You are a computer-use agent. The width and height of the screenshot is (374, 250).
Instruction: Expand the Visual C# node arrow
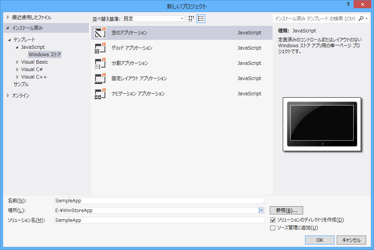17,70
